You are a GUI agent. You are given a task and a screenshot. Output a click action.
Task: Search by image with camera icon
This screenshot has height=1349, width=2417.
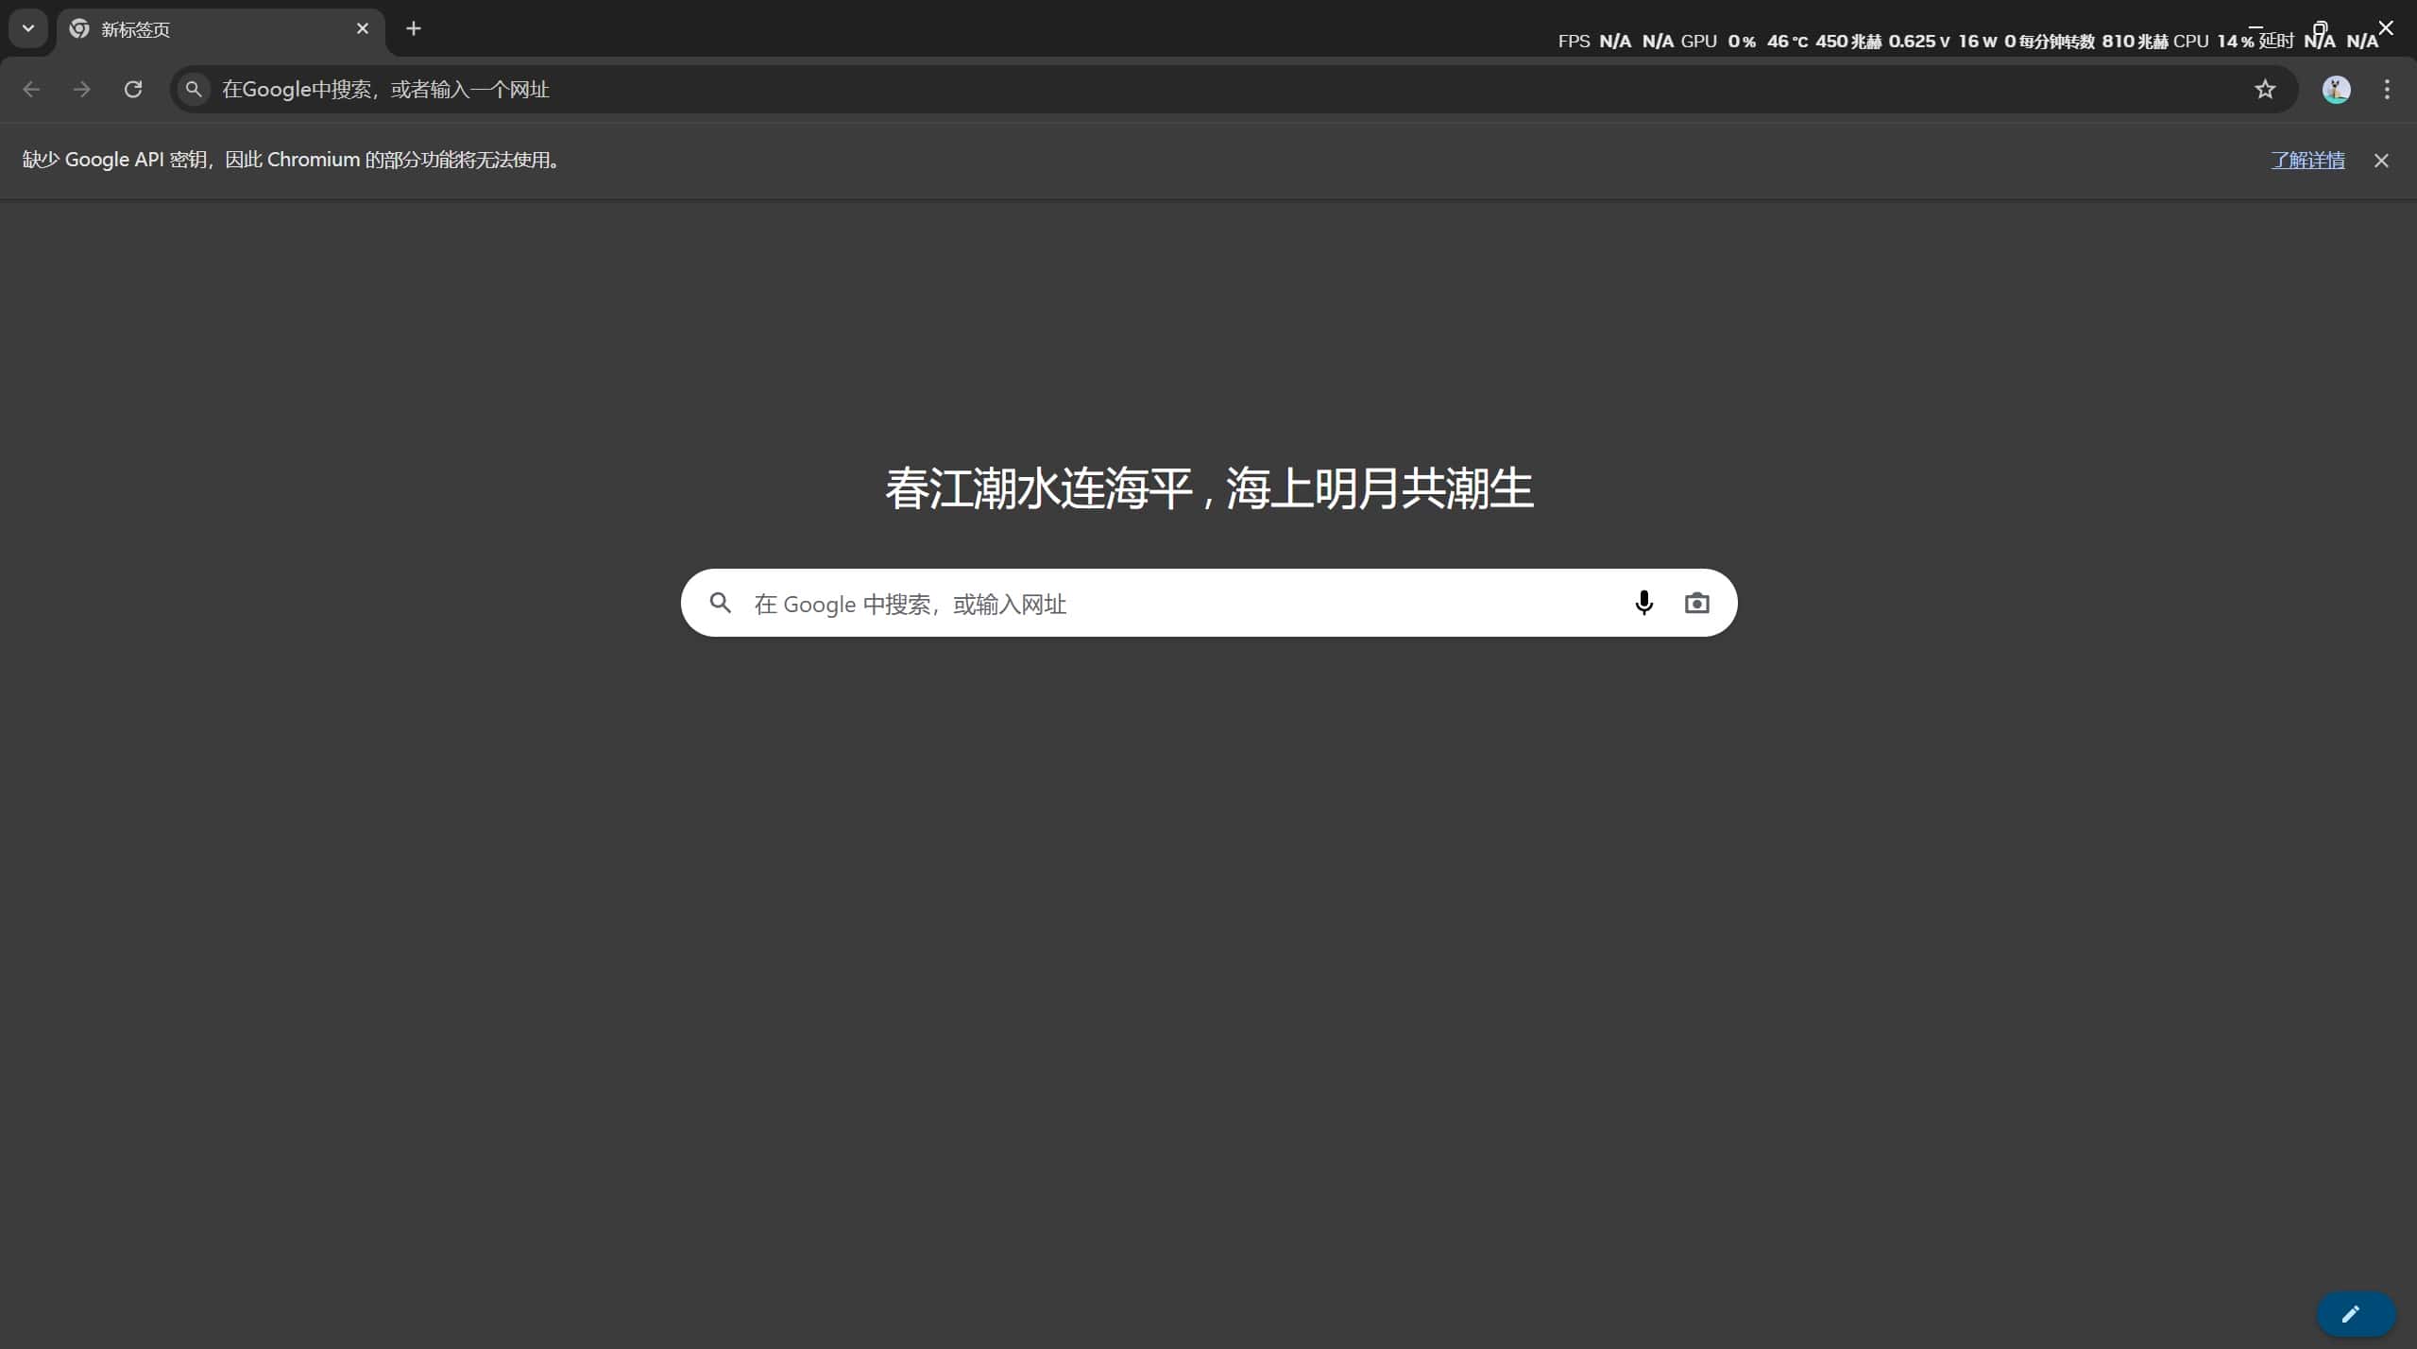1696,603
